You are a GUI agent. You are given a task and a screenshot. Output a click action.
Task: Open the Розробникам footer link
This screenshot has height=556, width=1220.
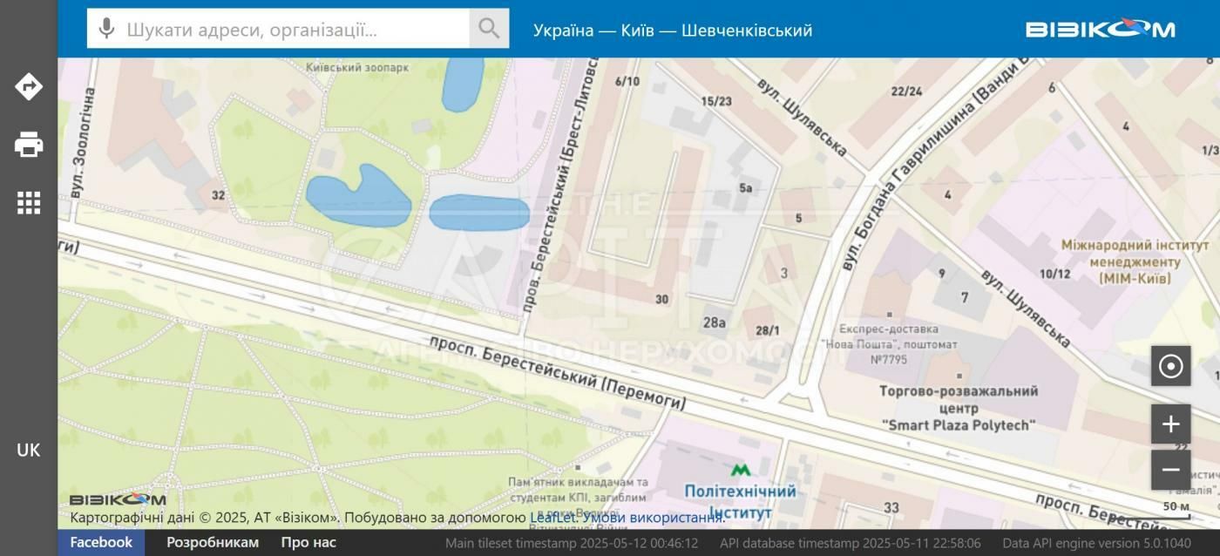click(x=213, y=542)
